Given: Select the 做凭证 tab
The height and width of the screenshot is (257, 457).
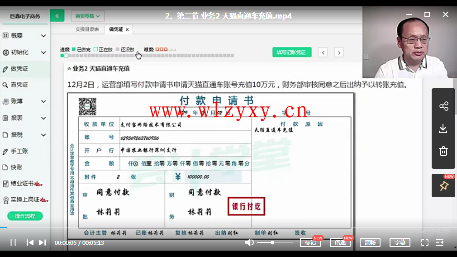Looking at the screenshot, I should point(116,29).
